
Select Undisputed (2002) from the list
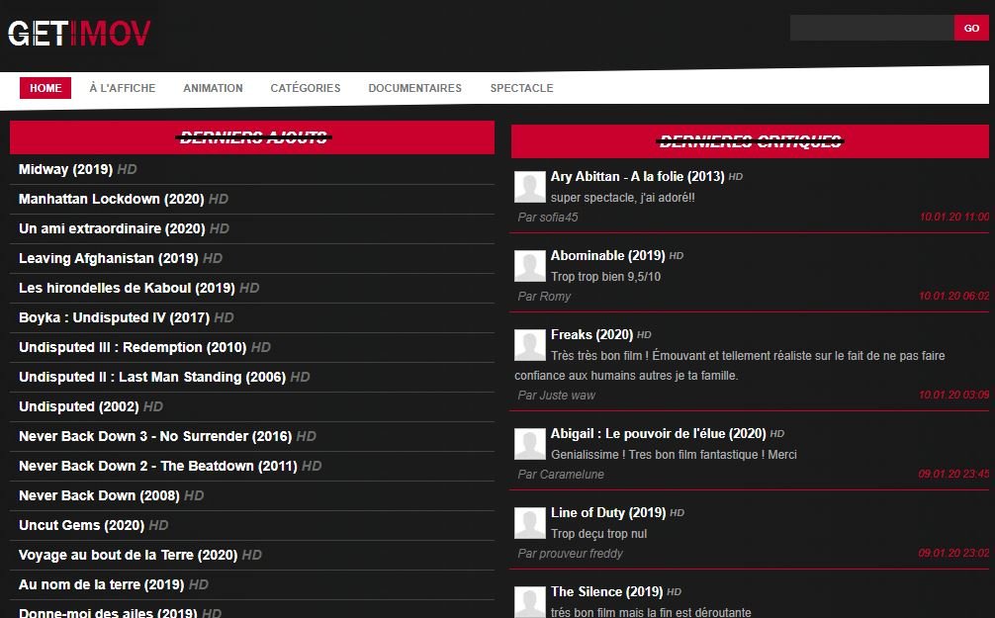click(x=79, y=406)
